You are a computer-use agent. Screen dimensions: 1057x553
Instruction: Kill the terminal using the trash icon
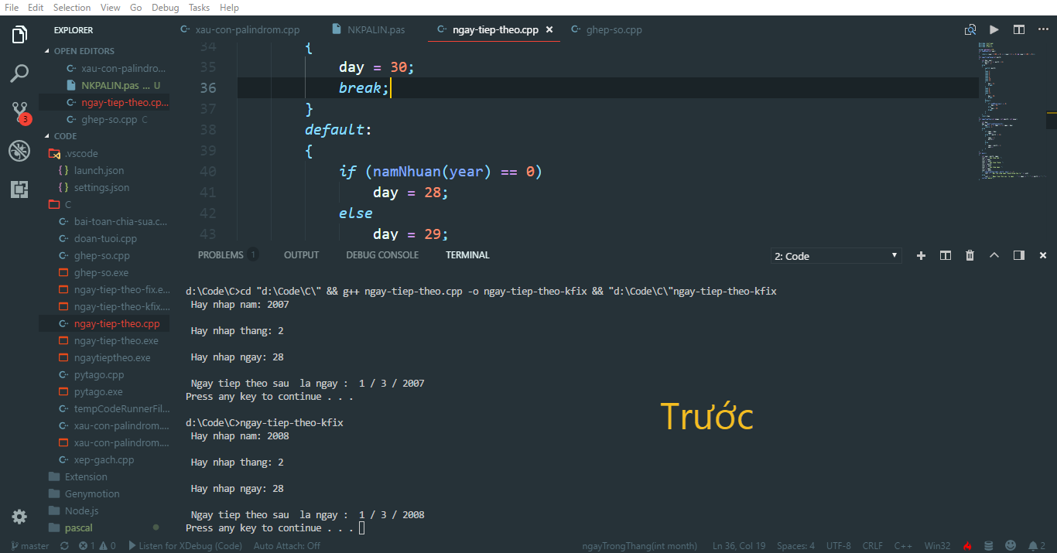(x=970, y=254)
